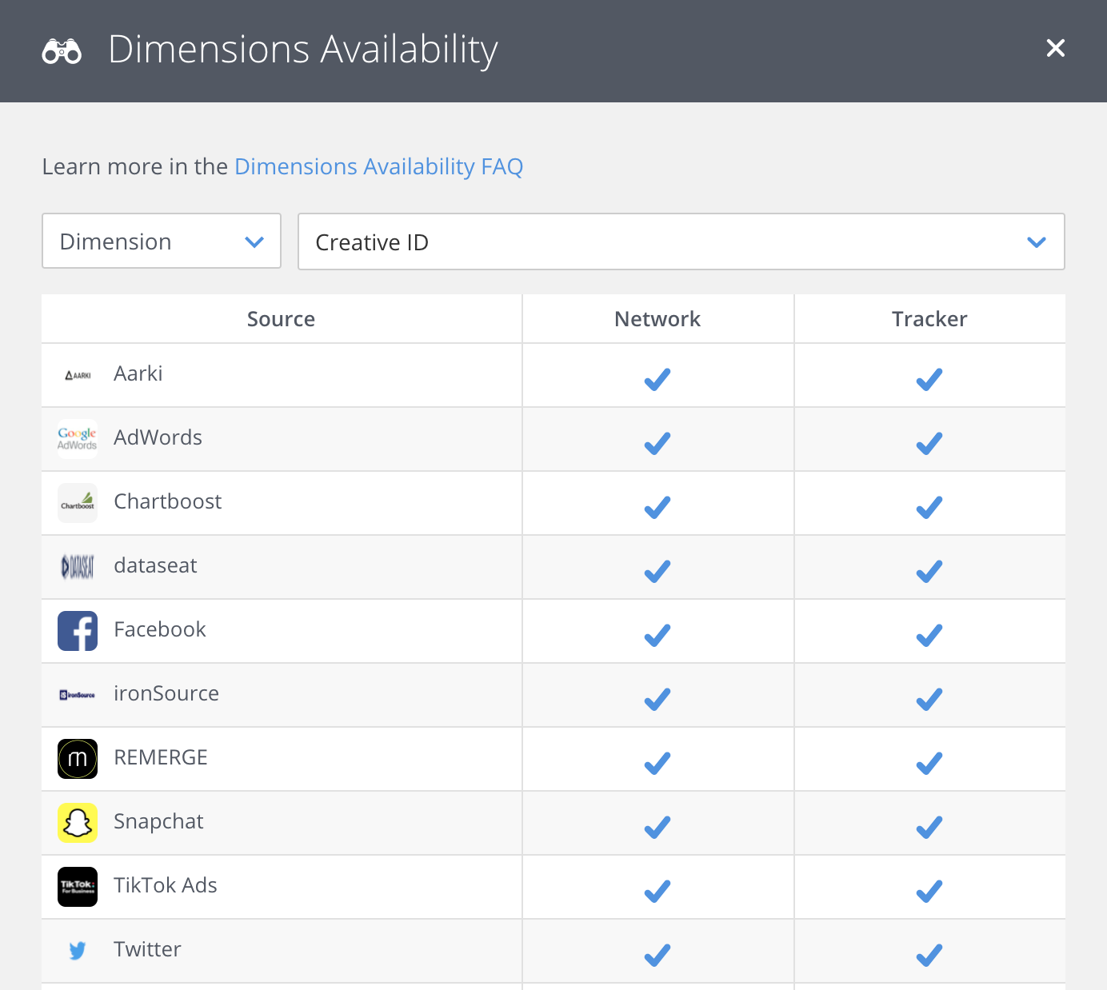This screenshot has height=990, width=1107.
Task: Click the Dimensions Availability title text
Action: click(x=303, y=50)
